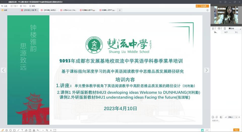Select the straight line drawing tool
The image size is (242, 132).
coord(18,130)
